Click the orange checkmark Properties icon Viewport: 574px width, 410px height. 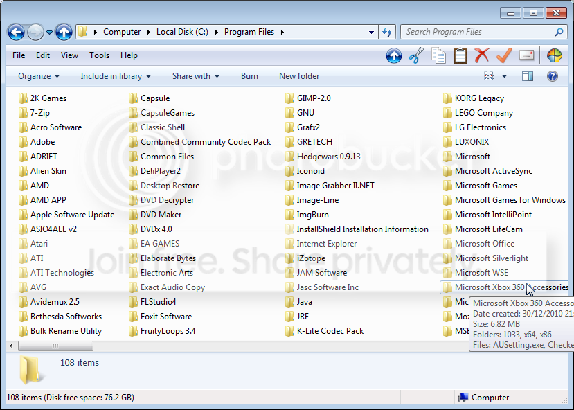coord(504,55)
